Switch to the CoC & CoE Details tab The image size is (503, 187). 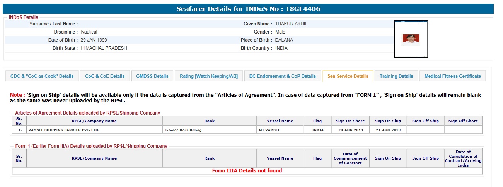point(105,76)
